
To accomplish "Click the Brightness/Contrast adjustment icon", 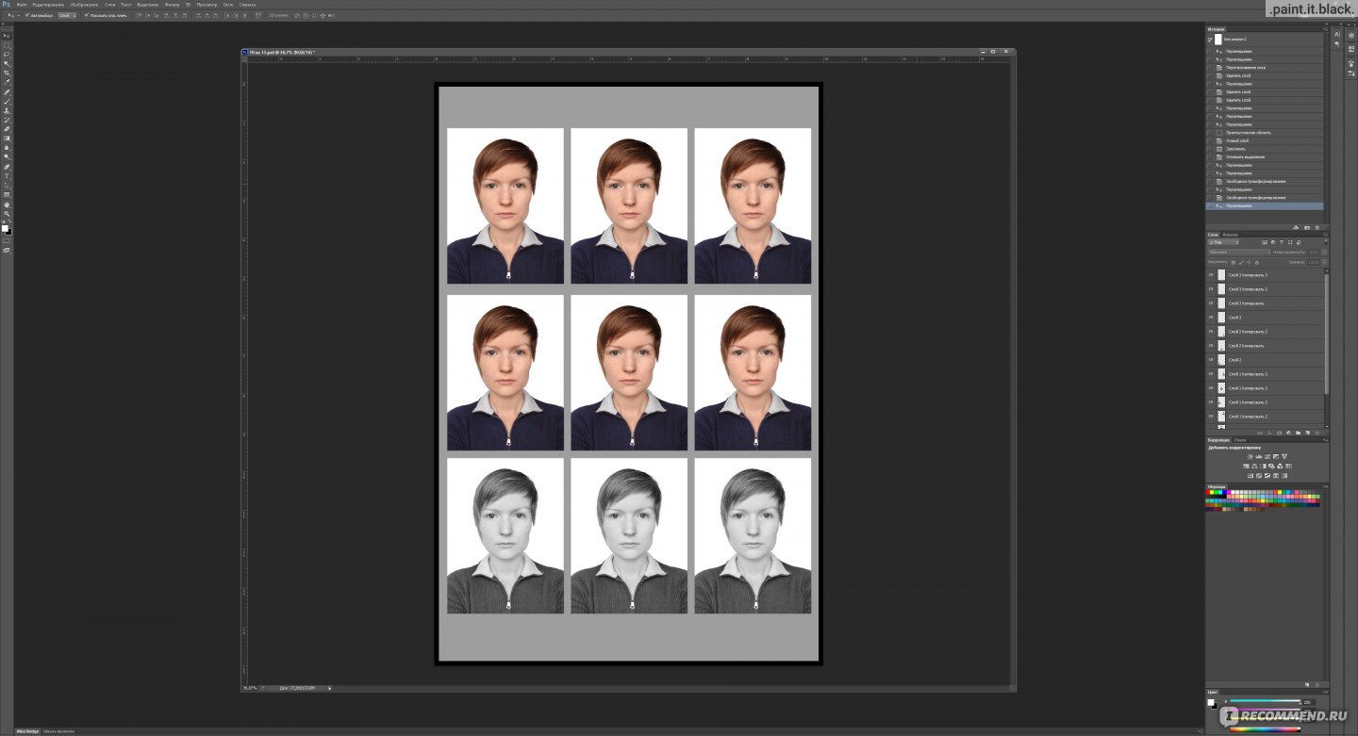I will 1250,456.
